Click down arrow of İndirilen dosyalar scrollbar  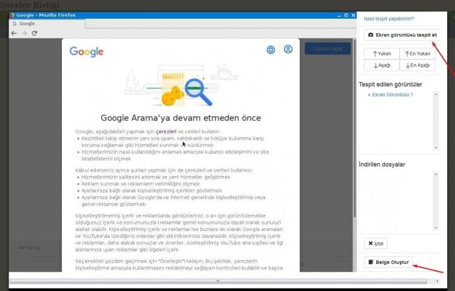436,227
